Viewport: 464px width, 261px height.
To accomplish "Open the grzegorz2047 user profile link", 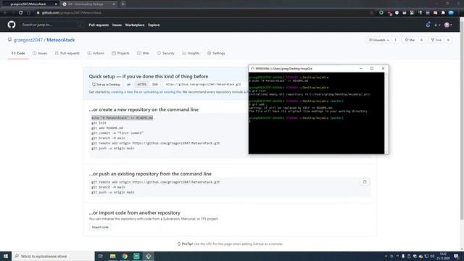I will (x=28, y=40).
